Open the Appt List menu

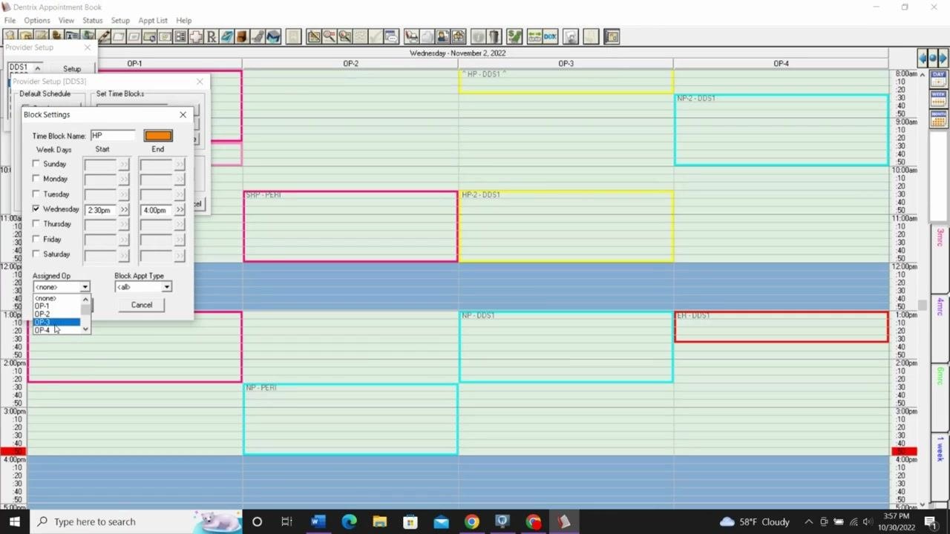153,20
